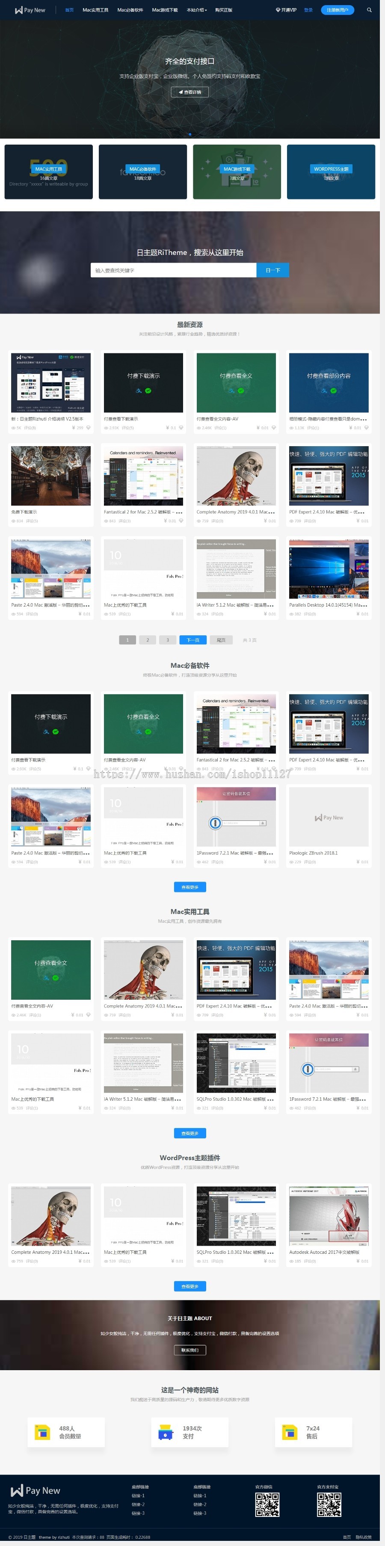Click the search keyword input field
385x1546 pixels.
point(173,270)
